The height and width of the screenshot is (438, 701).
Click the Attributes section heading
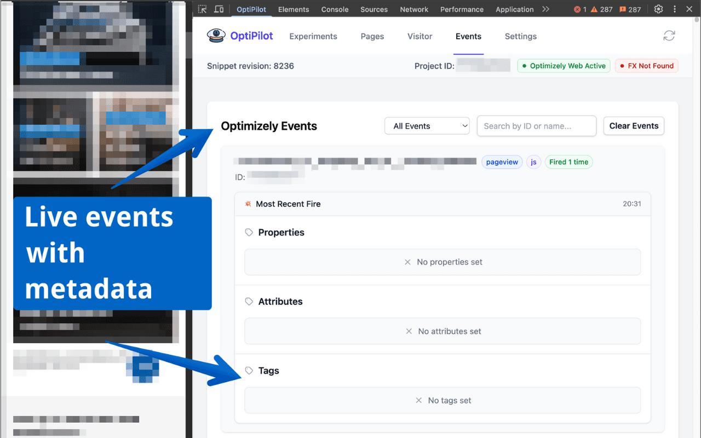pyautogui.click(x=280, y=302)
